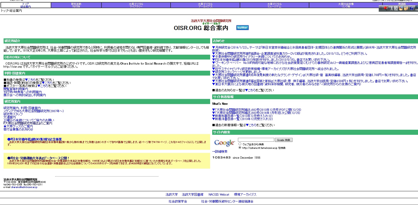The height and width of the screenshot is (205, 418).
Task: Switch to the '研究活動 刊行物' tab
Action: (x=76, y=5)
